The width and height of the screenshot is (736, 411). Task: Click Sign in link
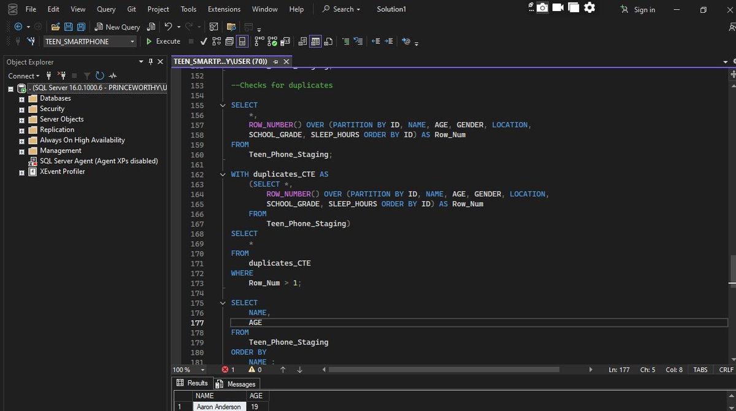pyautogui.click(x=638, y=9)
